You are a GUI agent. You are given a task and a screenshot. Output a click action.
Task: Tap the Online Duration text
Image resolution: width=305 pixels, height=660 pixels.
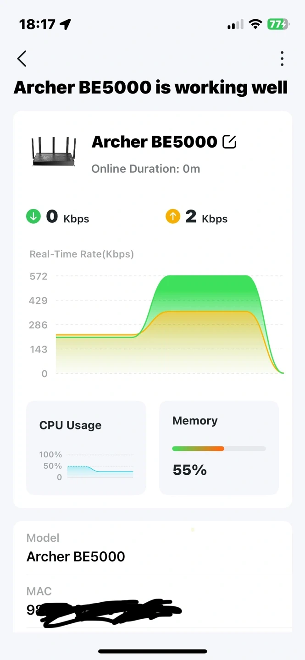tap(146, 169)
